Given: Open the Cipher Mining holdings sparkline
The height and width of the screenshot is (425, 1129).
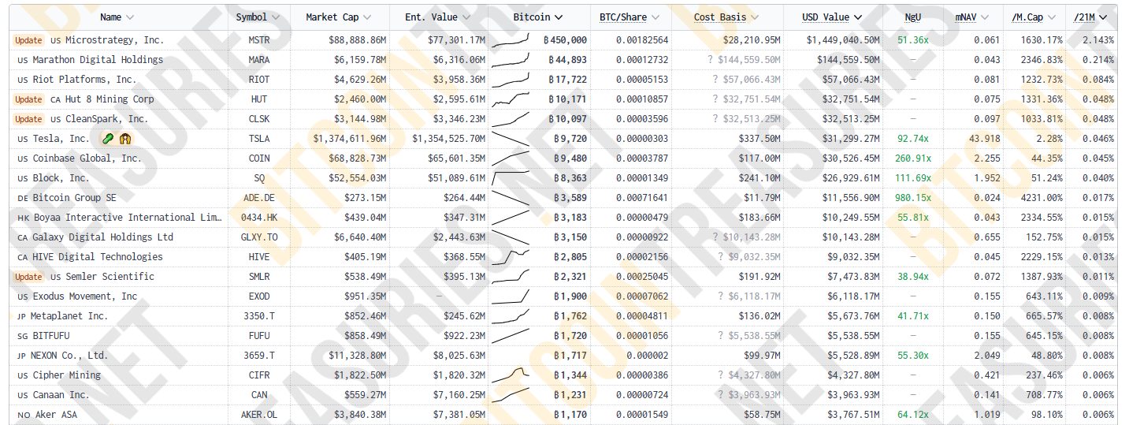Looking at the screenshot, I should click(x=511, y=375).
